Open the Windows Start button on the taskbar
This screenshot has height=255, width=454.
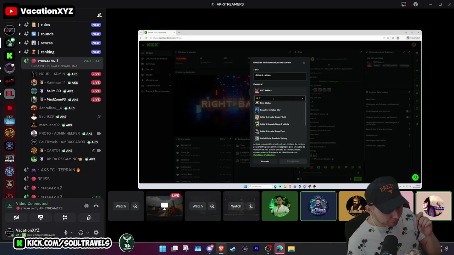click(x=162, y=249)
